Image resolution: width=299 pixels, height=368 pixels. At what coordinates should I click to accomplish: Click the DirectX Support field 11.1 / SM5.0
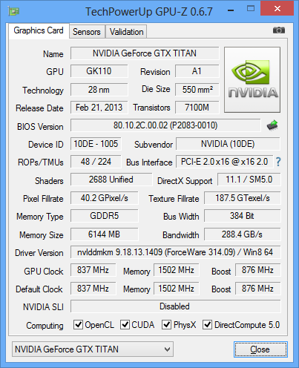[x=249, y=180]
